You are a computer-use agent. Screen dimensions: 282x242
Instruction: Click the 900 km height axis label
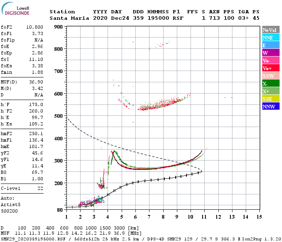point(58,27)
